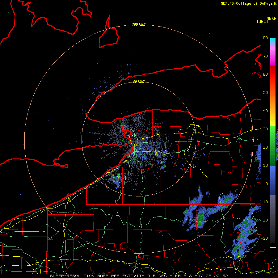The width and height of the screenshot is (278, 278).
Task: Click the 50 NMI range ring label
Action: (139, 82)
